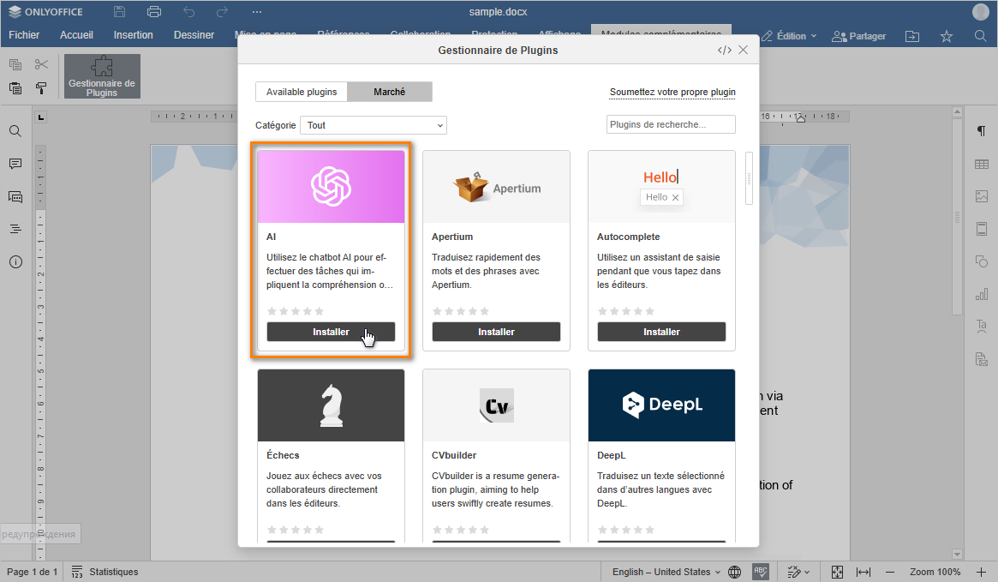
Task: Open the document language dropdown
Action: [666, 572]
